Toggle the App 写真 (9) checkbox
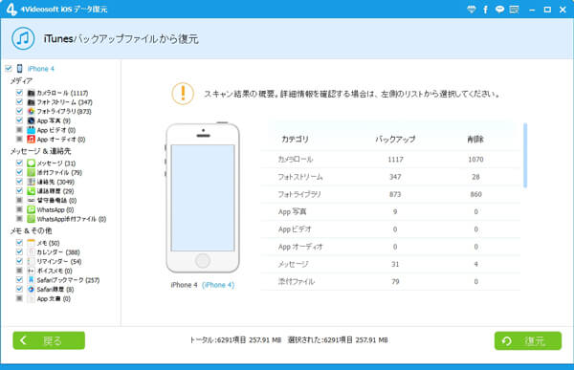 tap(19, 120)
